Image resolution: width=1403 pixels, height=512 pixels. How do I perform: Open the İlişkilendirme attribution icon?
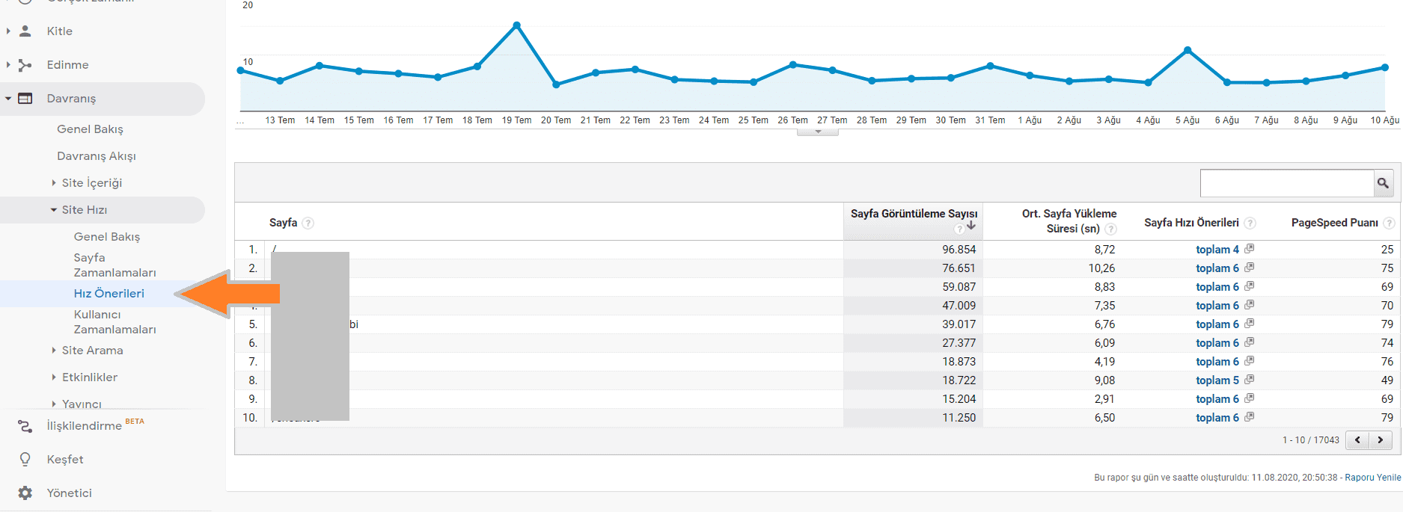pyautogui.click(x=25, y=426)
